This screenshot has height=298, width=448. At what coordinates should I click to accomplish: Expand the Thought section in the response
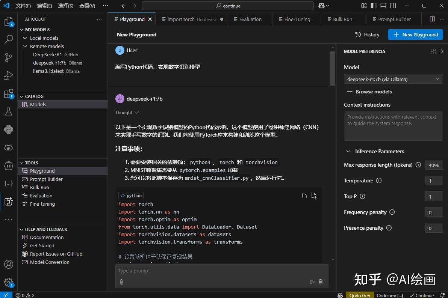127,112
